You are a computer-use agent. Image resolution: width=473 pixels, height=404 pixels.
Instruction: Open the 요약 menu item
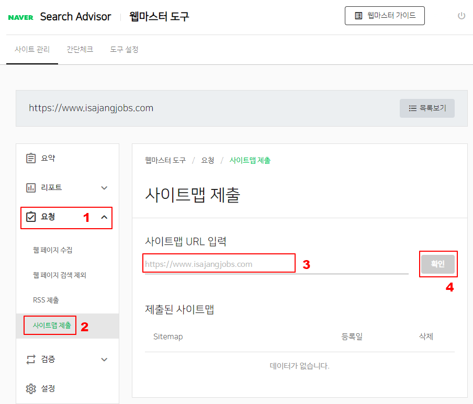[x=67, y=158]
